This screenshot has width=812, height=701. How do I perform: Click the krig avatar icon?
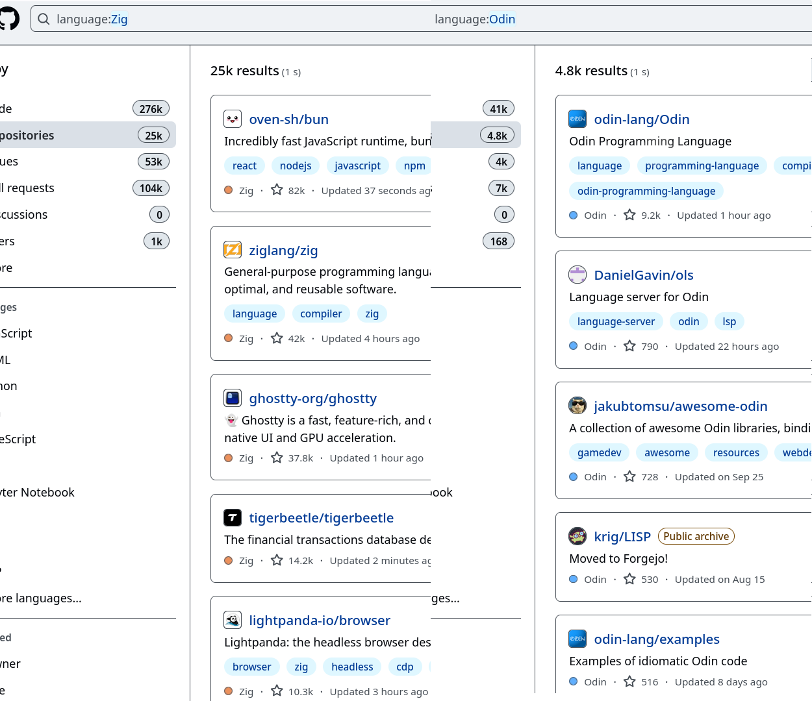(577, 536)
